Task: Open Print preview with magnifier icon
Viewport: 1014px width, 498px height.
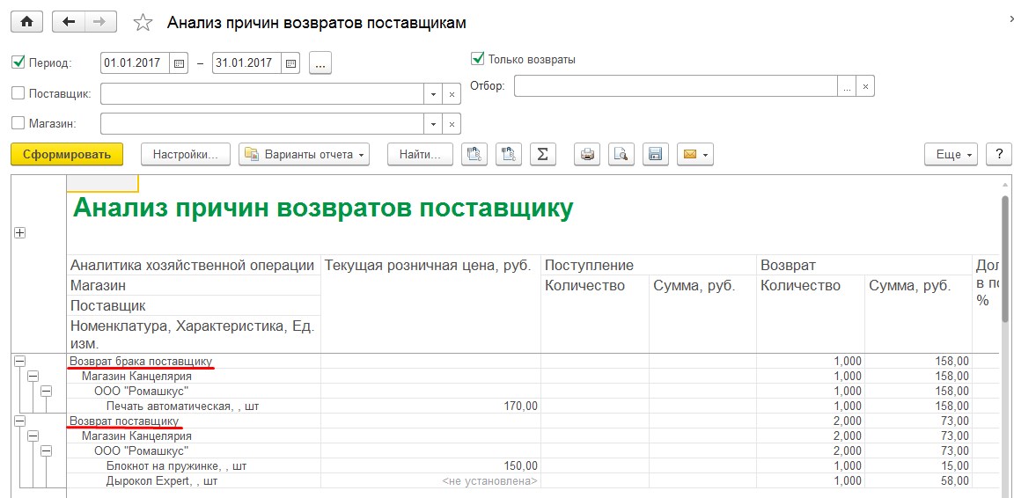Action: (x=621, y=154)
